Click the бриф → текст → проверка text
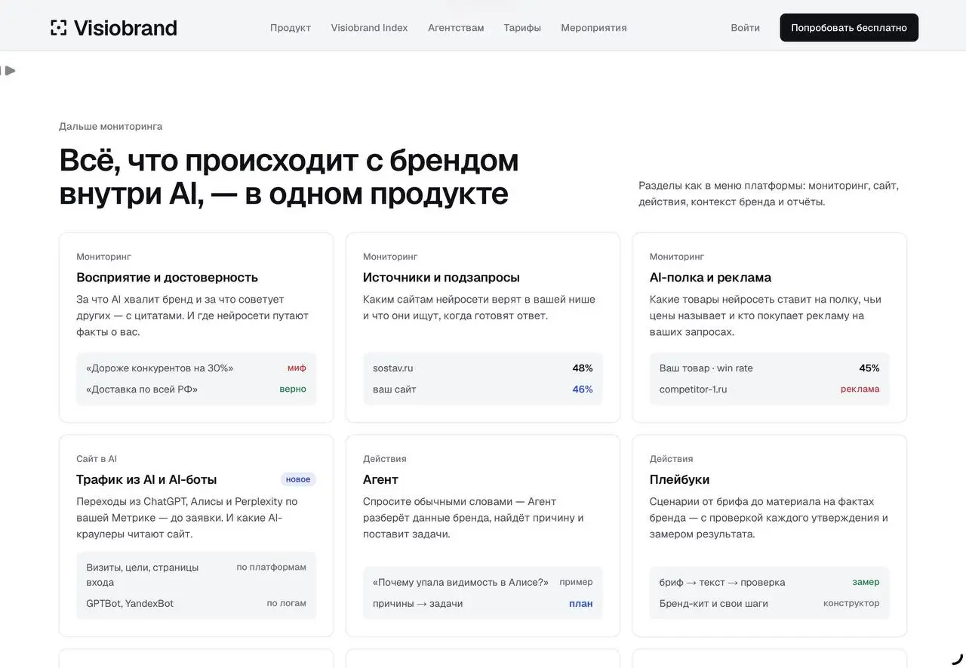Screen dimensions: 966x668 (722, 583)
